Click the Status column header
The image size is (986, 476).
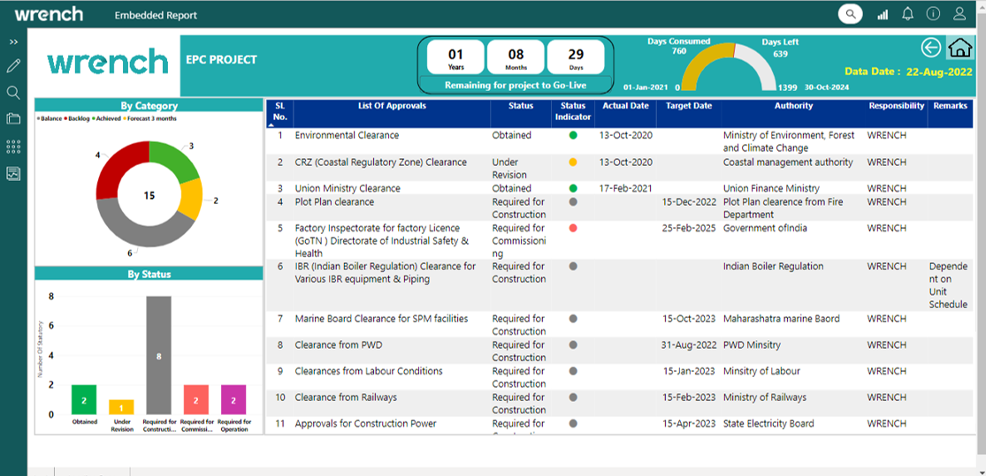click(x=521, y=106)
